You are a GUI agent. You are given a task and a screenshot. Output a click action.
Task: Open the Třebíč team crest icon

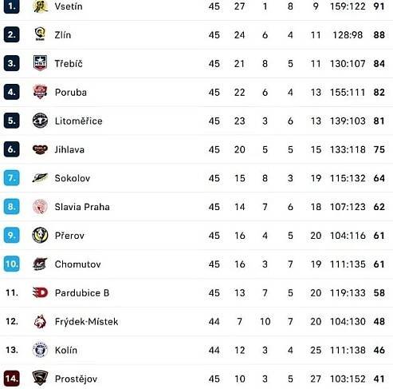coord(40,63)
